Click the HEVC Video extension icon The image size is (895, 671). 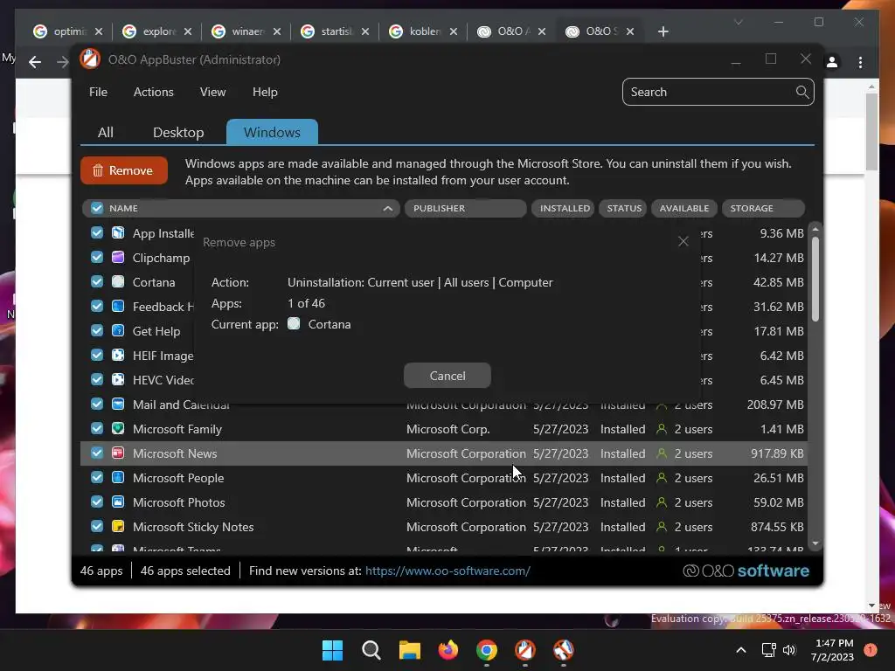coord(118,379)
